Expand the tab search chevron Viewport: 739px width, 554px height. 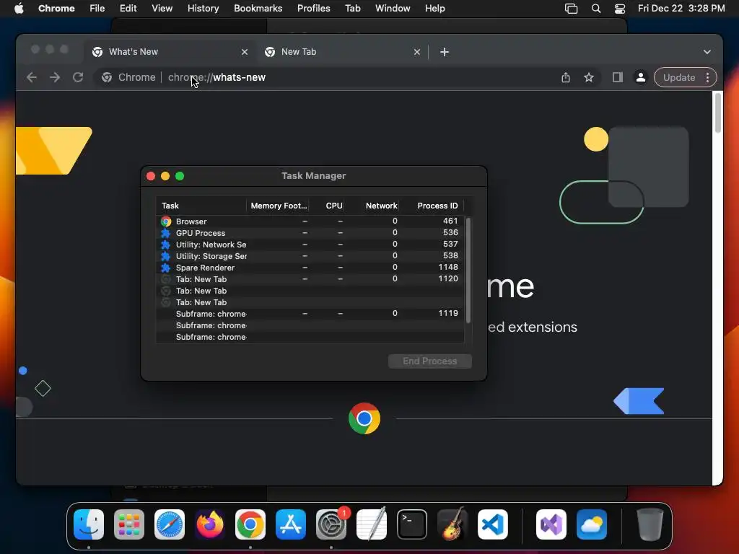(707, 52)
